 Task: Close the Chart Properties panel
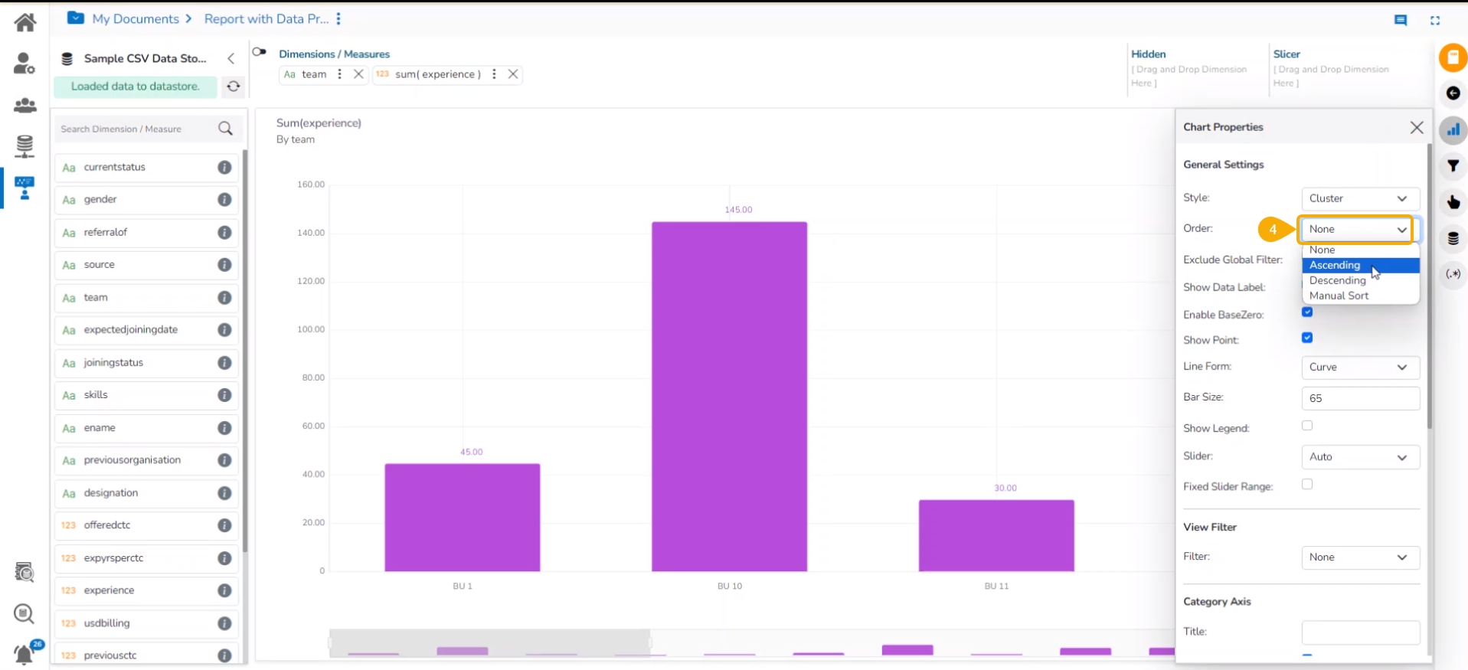point(1417,128)
